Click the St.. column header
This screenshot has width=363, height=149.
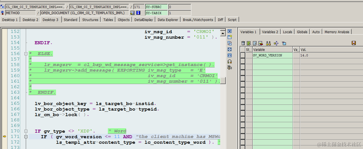pyautogui.click(x=249, y=49)
